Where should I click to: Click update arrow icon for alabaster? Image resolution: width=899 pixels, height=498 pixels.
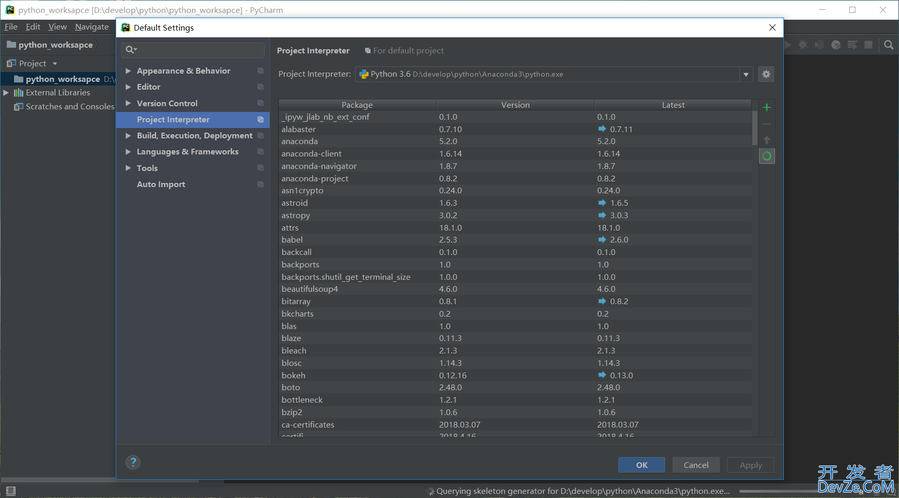click(x=602, y=129)
